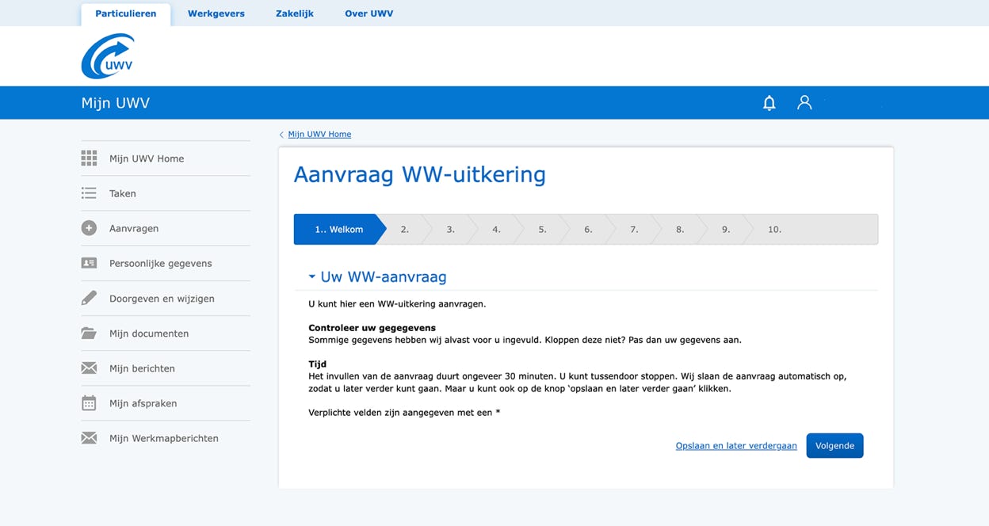989x526 pixels.
Task: Select step 5 in the progress bar
Action: [542, 229]
